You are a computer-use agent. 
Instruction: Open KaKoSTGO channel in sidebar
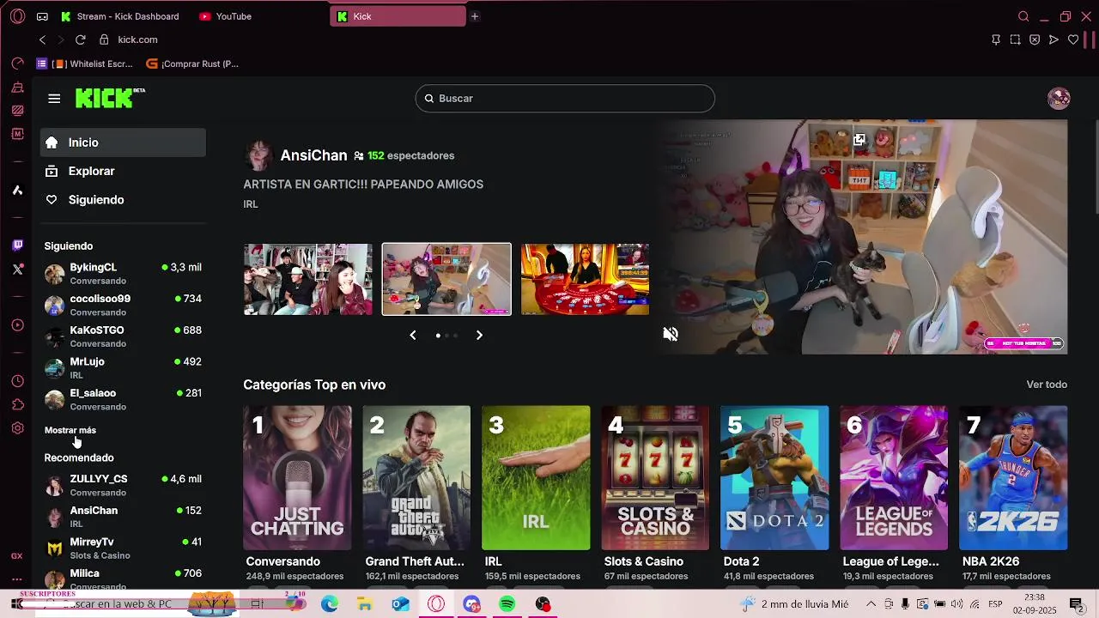pos(123,336)
